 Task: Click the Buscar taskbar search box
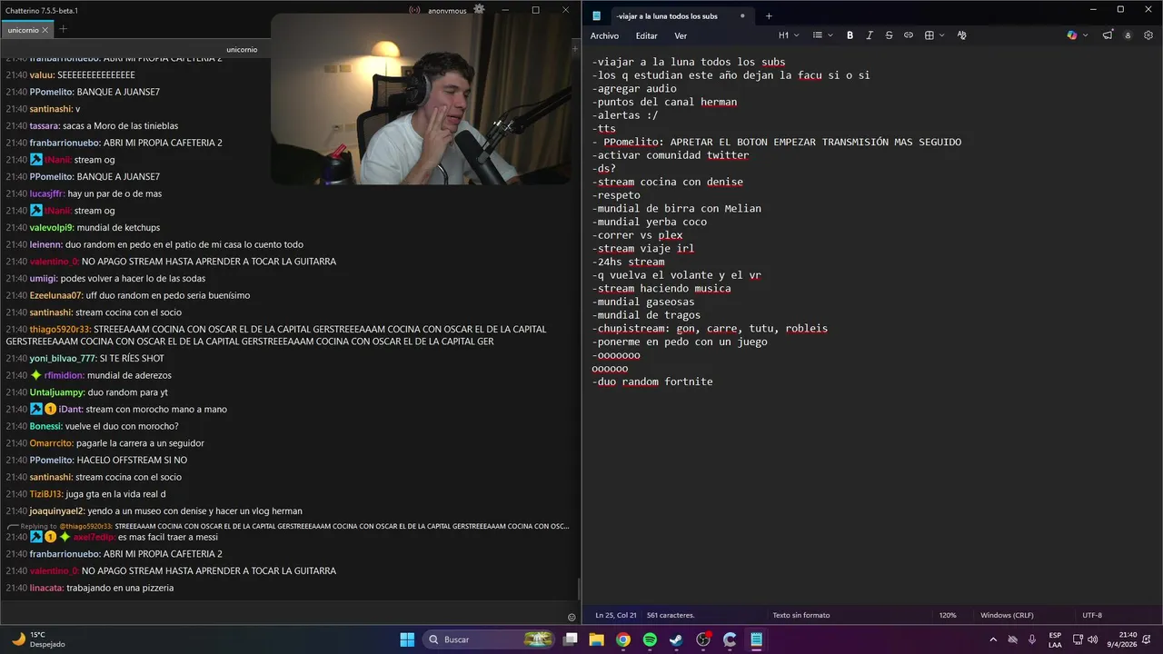click(489, 639)
